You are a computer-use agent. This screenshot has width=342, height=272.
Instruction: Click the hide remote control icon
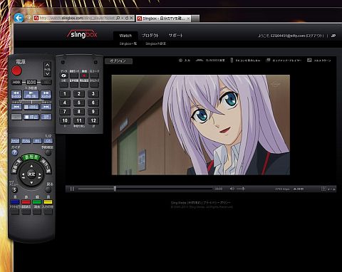pyautogui.click(x=232, y=61)
